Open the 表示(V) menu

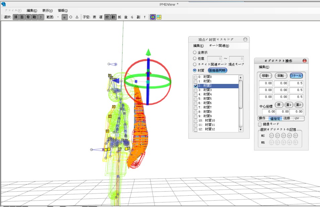[47, 11]
